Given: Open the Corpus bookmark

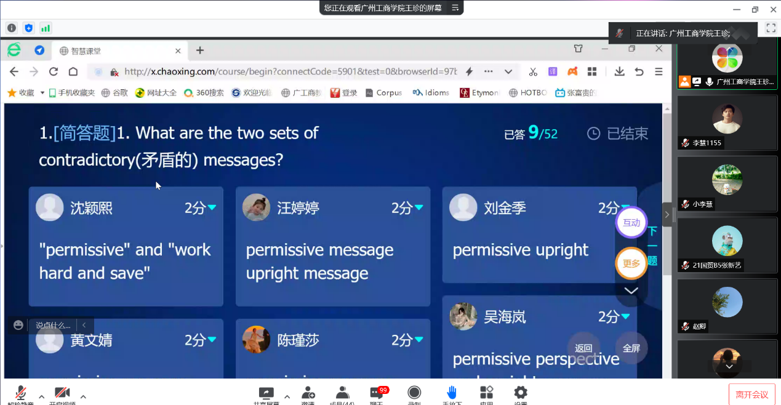Looking at the screenshot, I should tap(383, 92).
